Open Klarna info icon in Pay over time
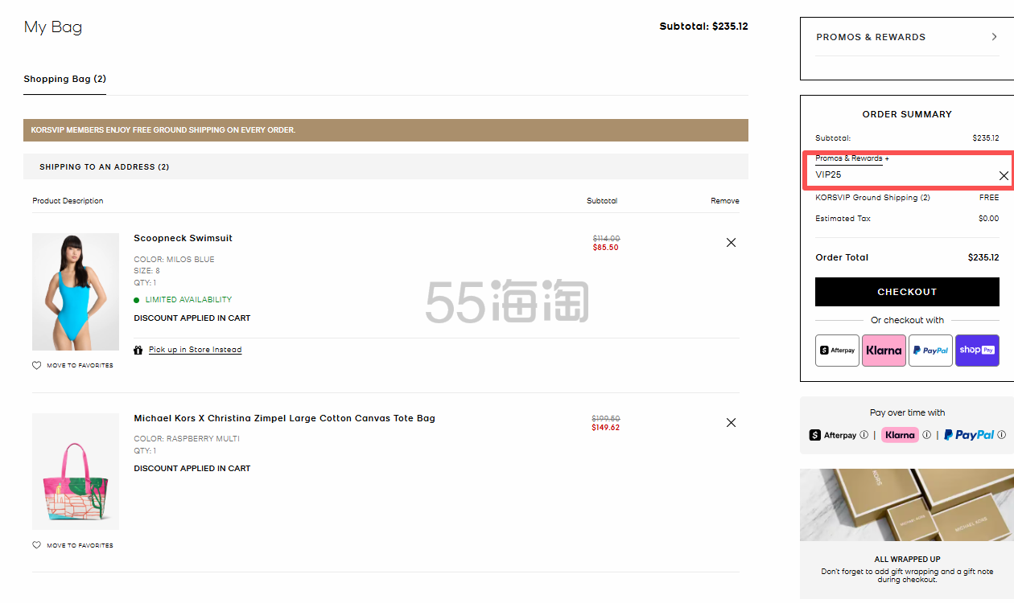 [x=926, y=435]
